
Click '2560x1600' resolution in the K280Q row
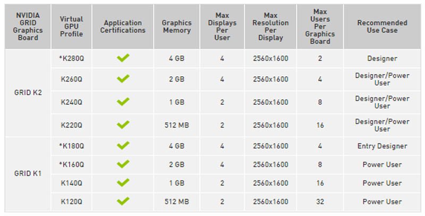pyautogui.click(x=270, y=58)
